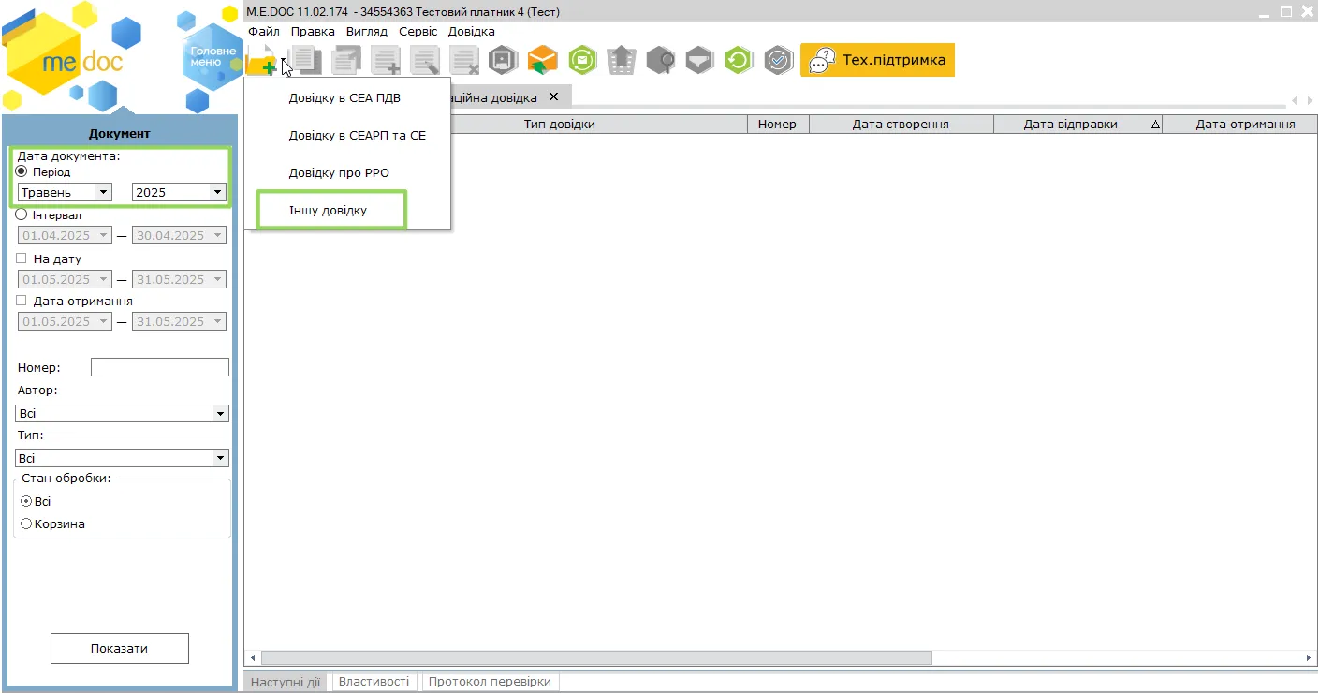Viewport: 1319px width, 693px height.
Task: Select Корзина processing state radio
Action: click(x=26, y=523)
